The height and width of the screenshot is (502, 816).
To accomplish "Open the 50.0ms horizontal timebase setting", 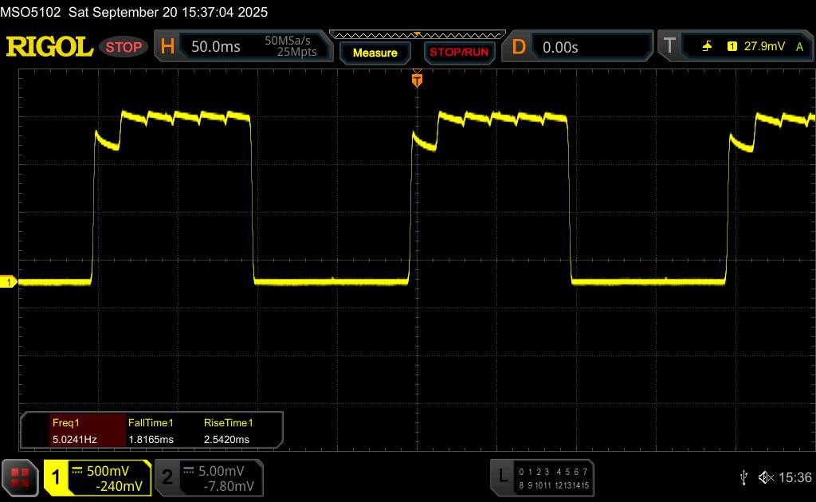I will [216, 47].
